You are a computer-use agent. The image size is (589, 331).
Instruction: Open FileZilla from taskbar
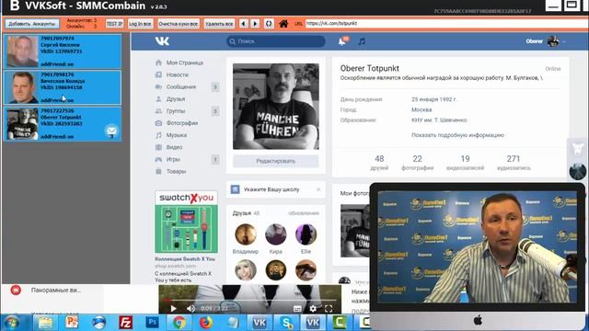point(125,323)
